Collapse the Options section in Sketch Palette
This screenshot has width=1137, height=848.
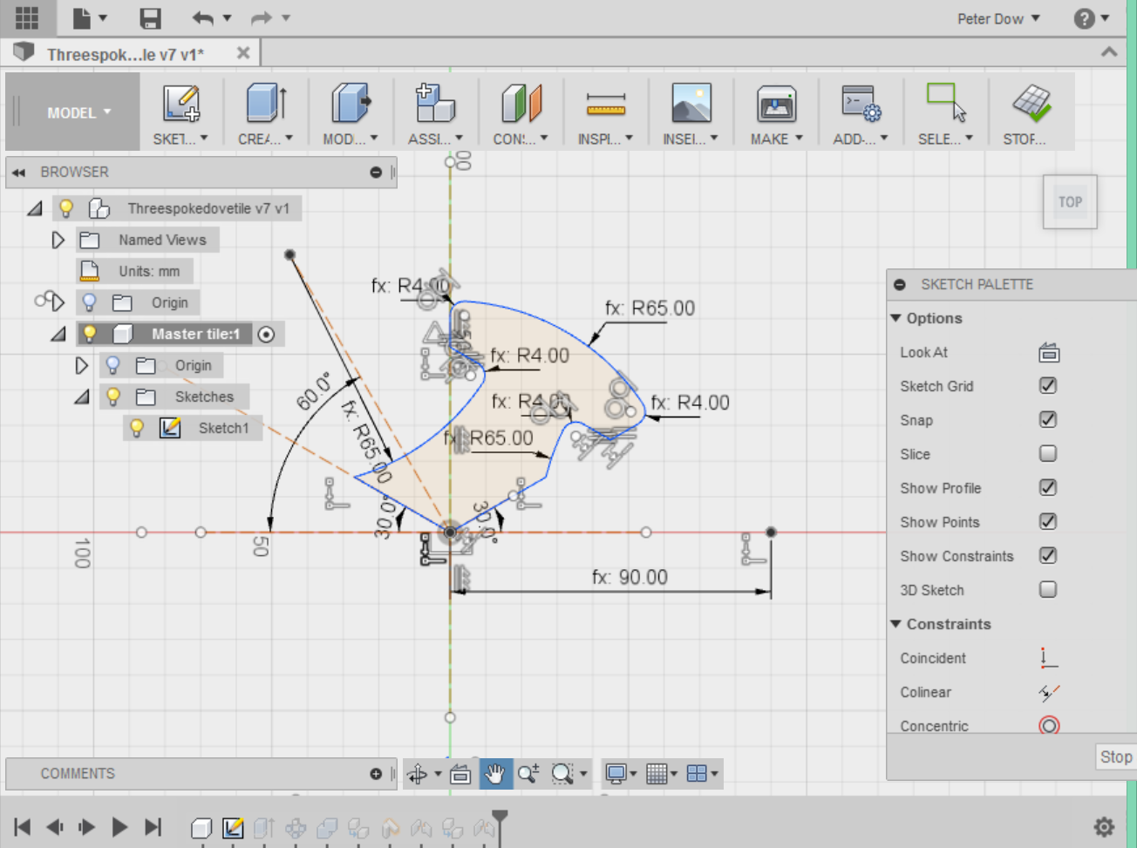point(896,318)
